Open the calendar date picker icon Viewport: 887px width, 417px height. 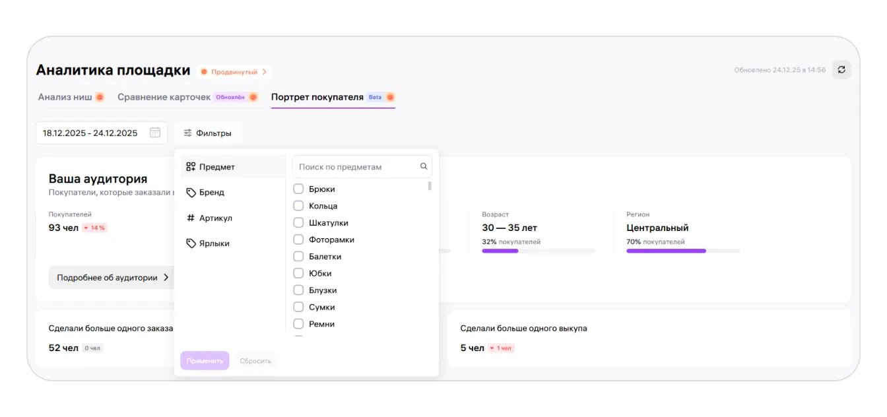(154, 133)
